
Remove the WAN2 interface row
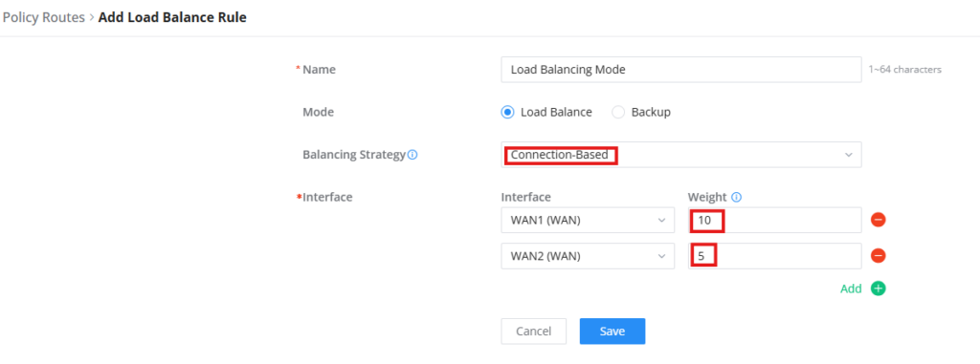click(879, 256)
